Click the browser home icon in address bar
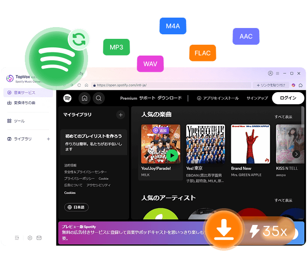This screenshot has height=271, width=307. tap(86, 85)
